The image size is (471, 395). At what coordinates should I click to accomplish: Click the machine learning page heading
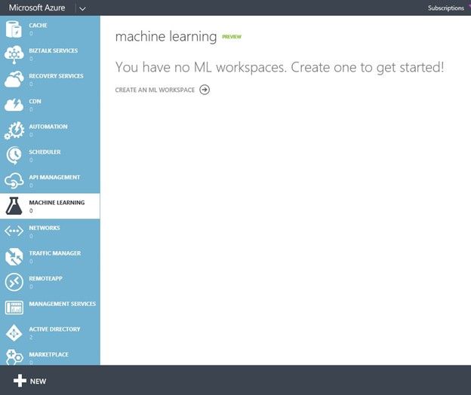point(166,37)
